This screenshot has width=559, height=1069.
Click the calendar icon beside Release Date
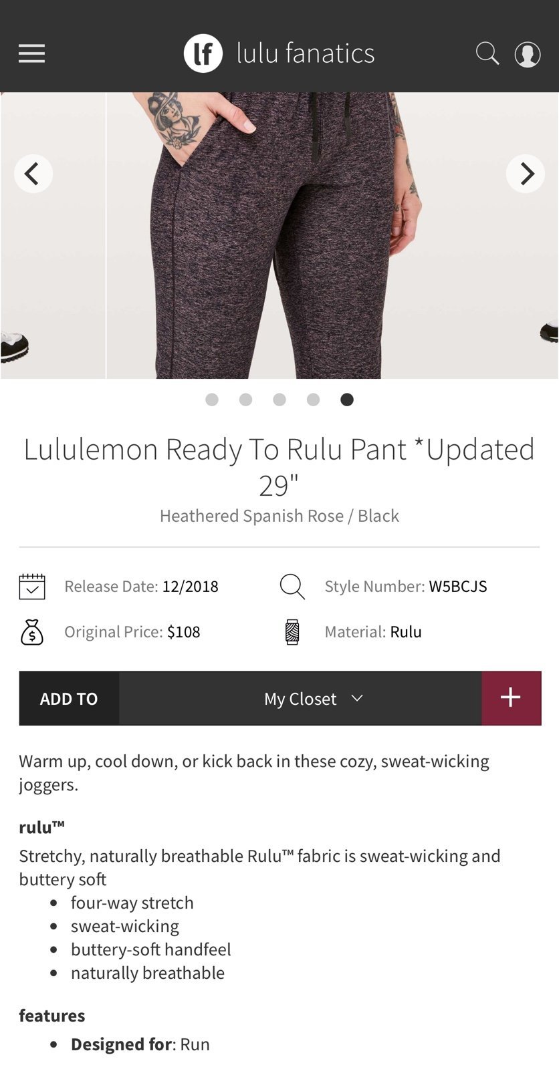pyautogui.click(x=32, y=587)
